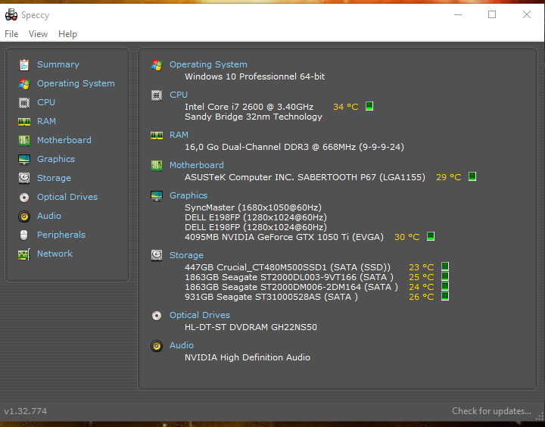Select Network in the sidebar
545x427 pixels.
[54, 254]
